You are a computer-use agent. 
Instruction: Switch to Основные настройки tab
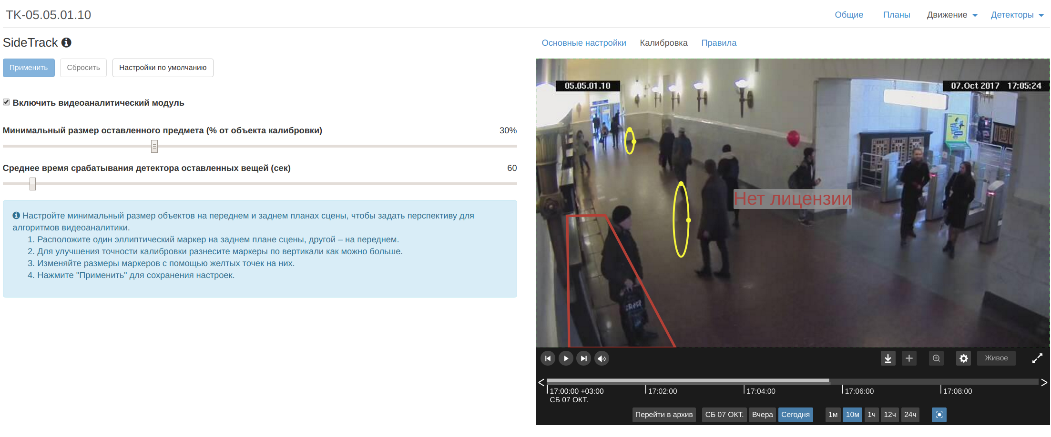[x=584, y=43]
